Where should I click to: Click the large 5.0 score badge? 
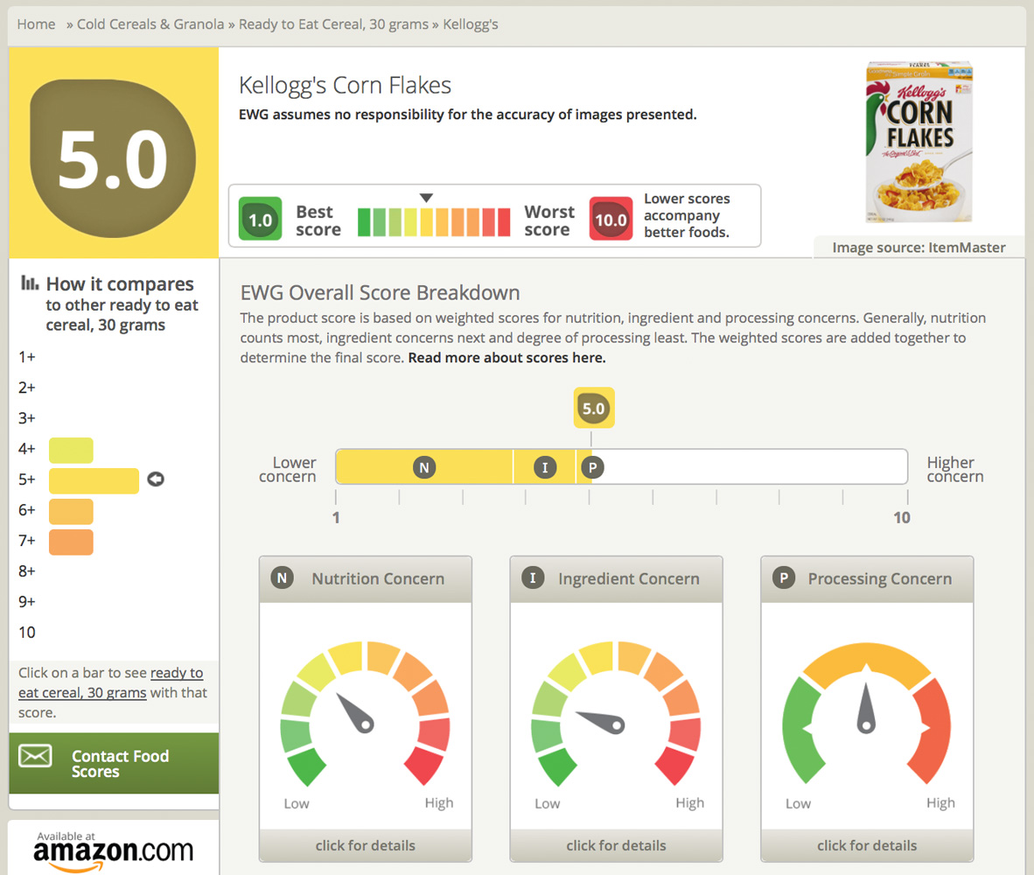tap(113, 158)
